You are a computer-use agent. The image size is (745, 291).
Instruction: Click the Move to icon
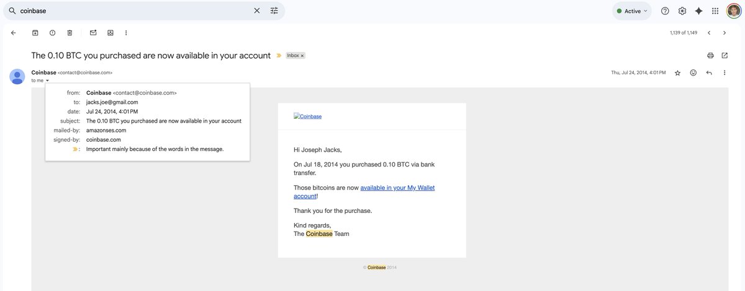coord(111,33)
